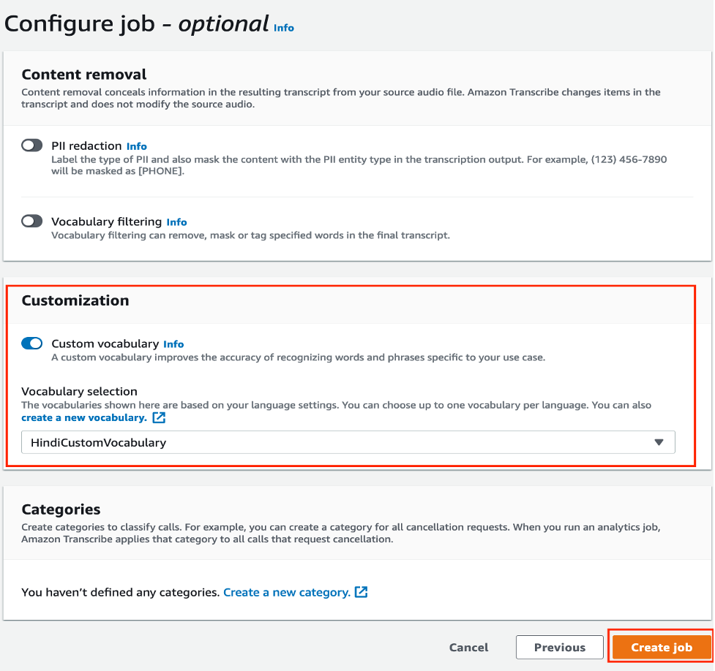Click the Vocabulary filtering label text
Screen dimensions: 715x671
point(106,221)
